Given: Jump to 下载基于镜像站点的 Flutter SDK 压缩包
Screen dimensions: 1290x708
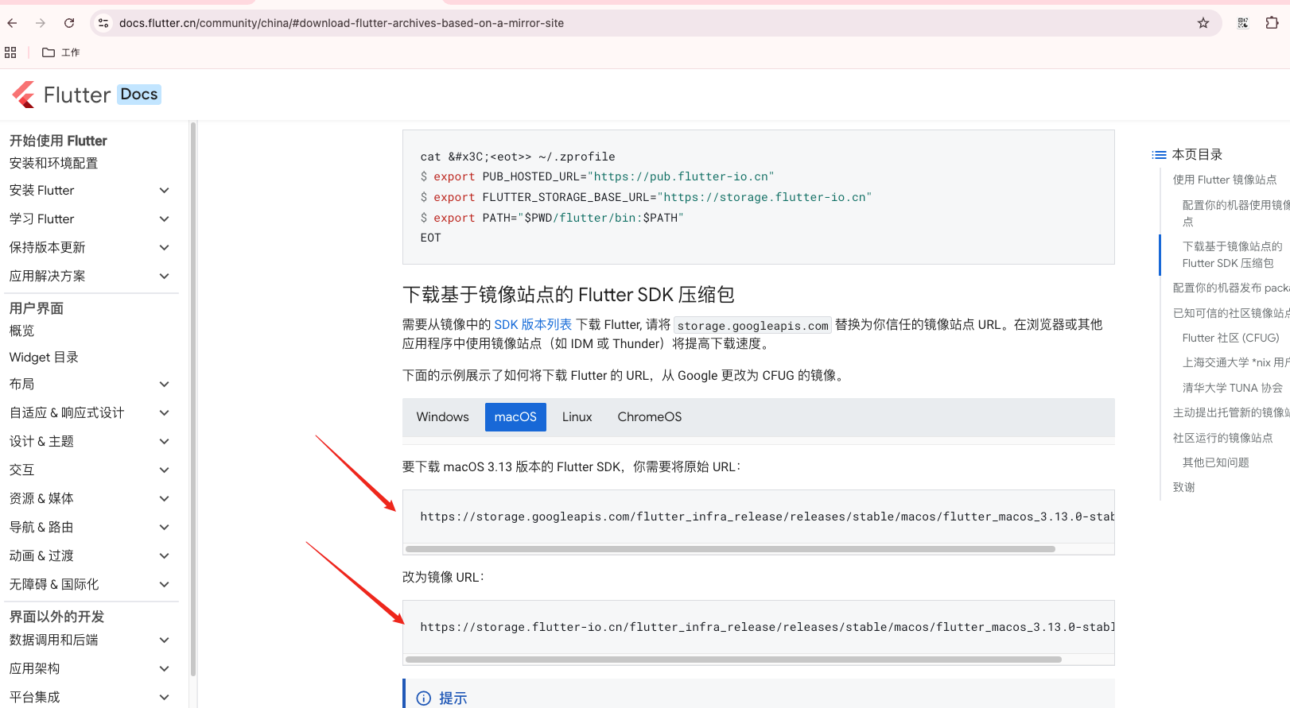Looking at the screenshot, I should coord(1232,254).
